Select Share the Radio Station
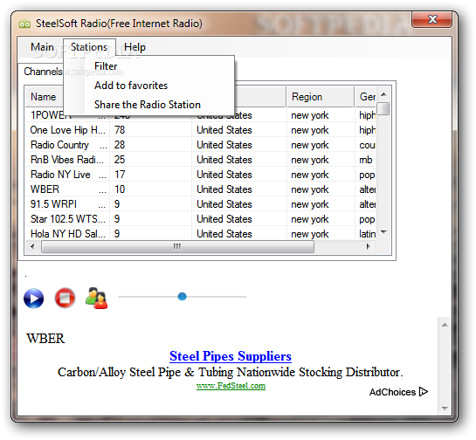The image size is (476, 440). coord(148,105)
